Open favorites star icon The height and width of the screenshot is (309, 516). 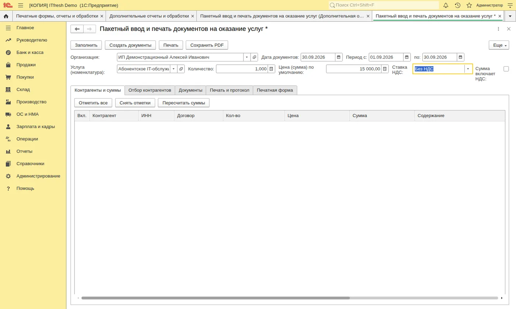469,5
